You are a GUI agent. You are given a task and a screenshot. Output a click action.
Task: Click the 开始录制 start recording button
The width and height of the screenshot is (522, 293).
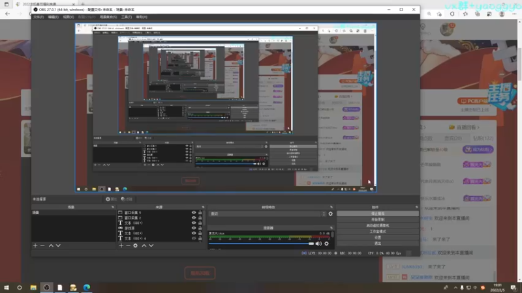(x=378, y=219)
